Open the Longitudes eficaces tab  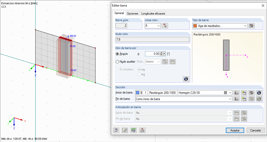point(153,14)
